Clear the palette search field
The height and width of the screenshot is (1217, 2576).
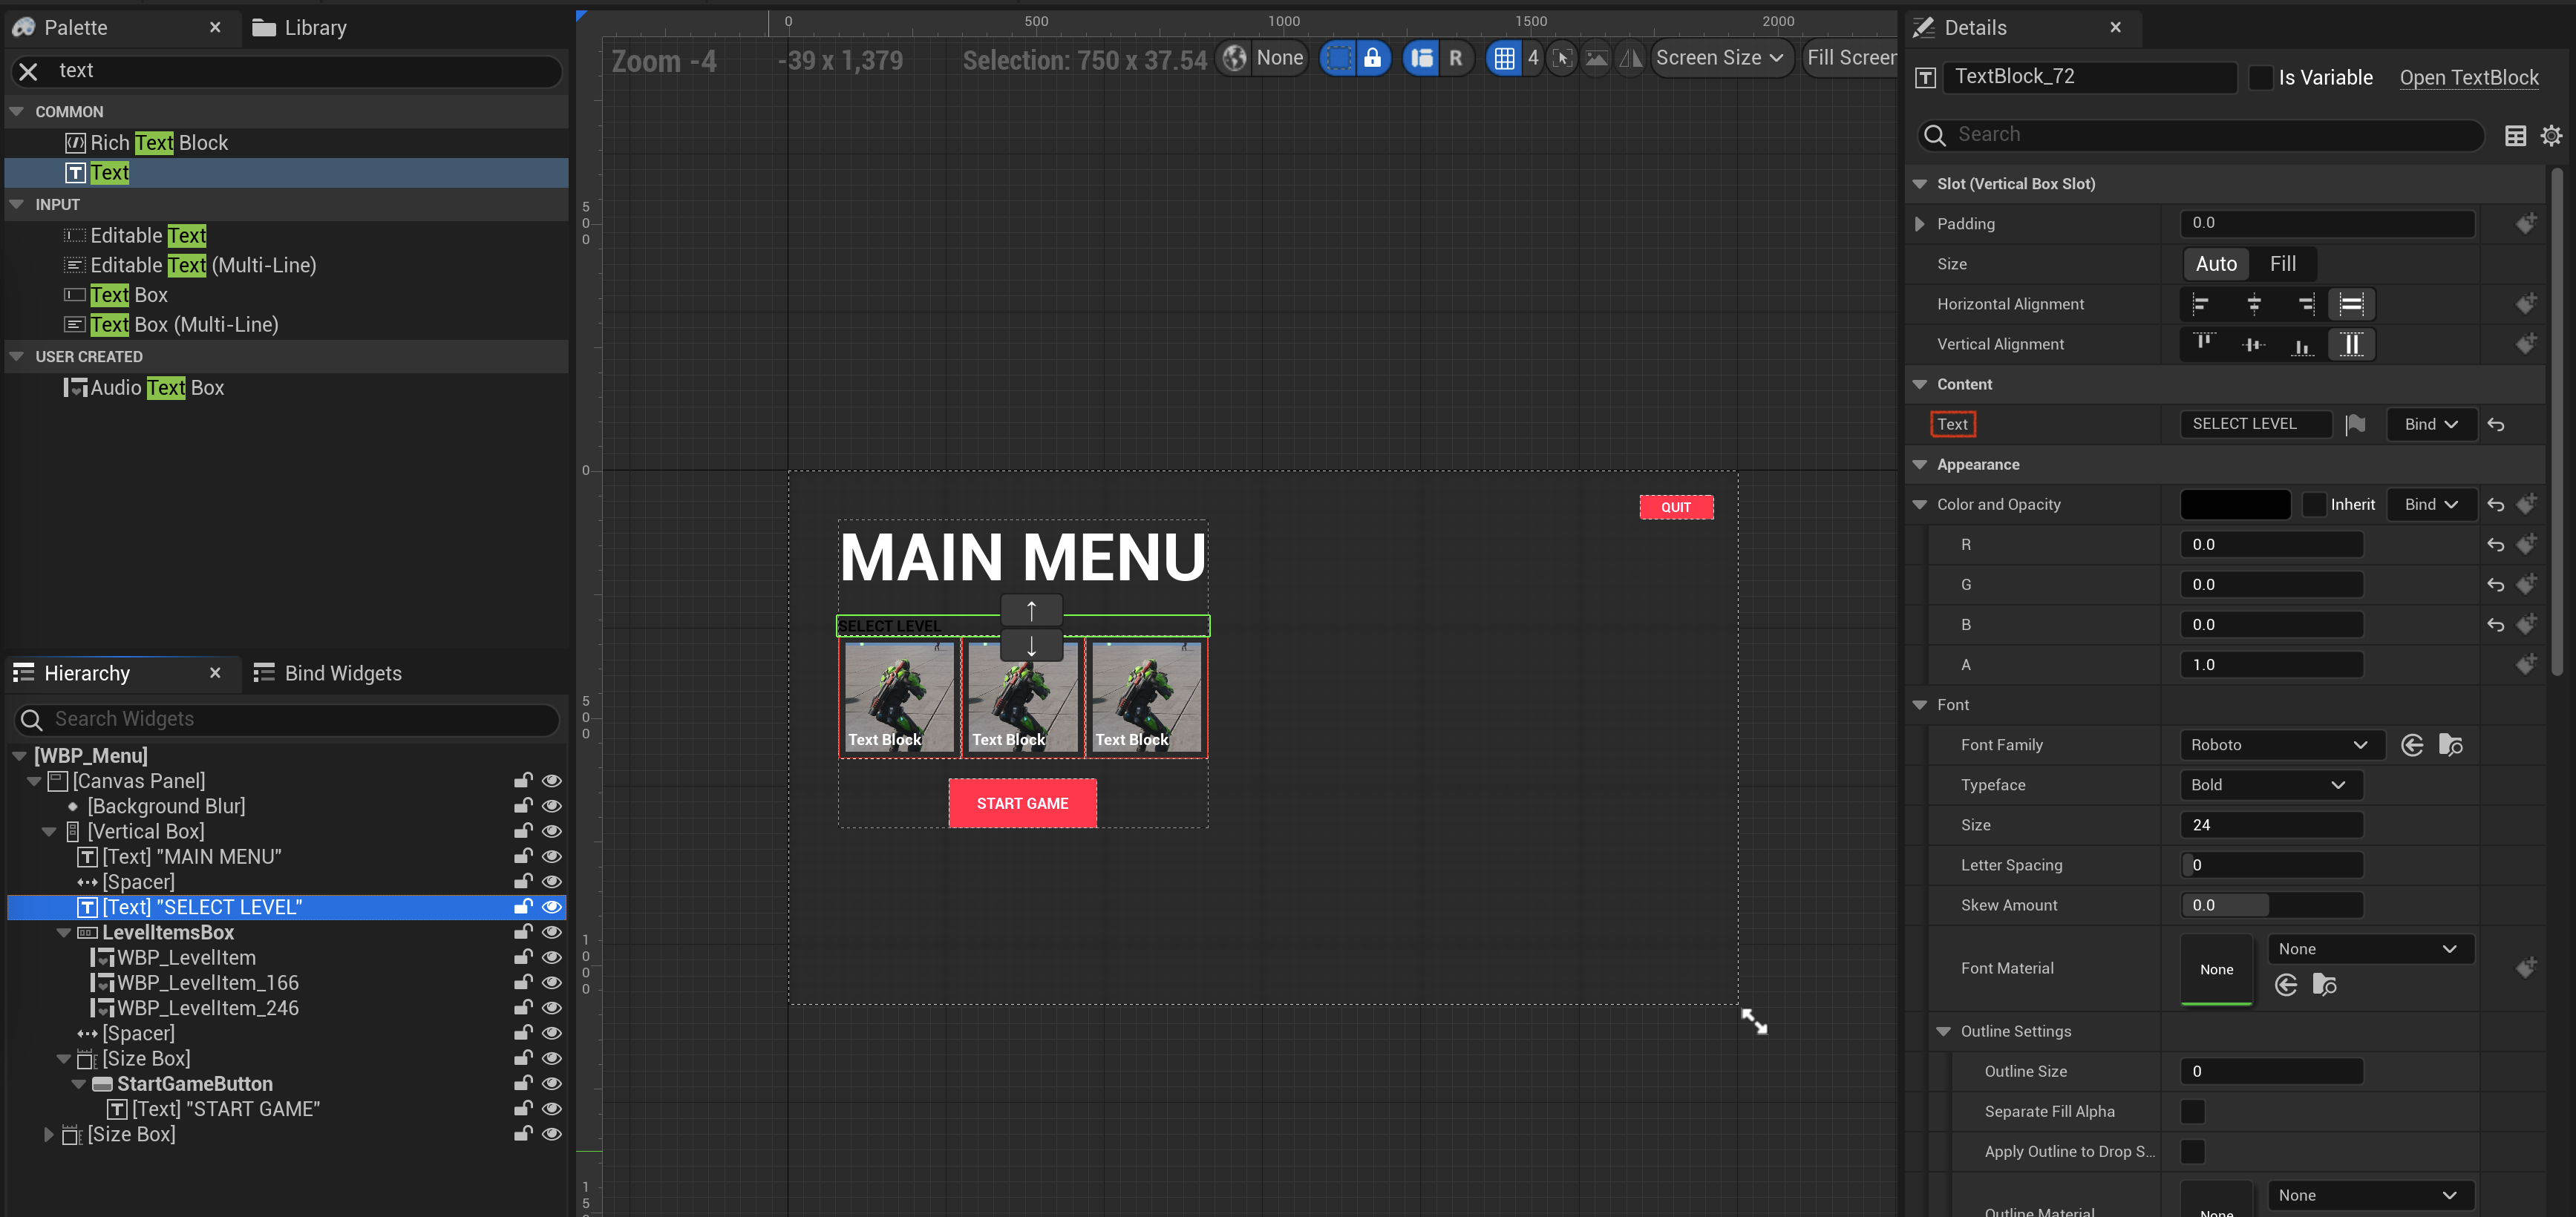coord(28,71)
